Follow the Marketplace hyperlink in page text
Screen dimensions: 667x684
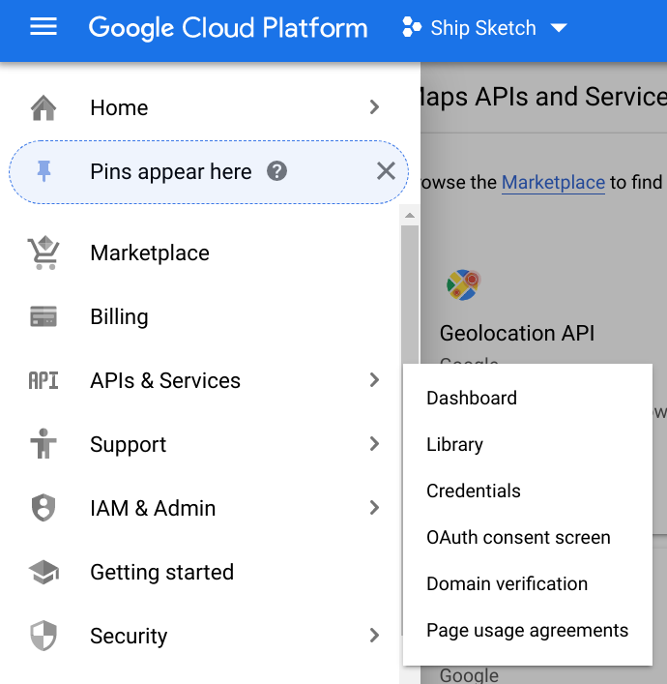553,182
